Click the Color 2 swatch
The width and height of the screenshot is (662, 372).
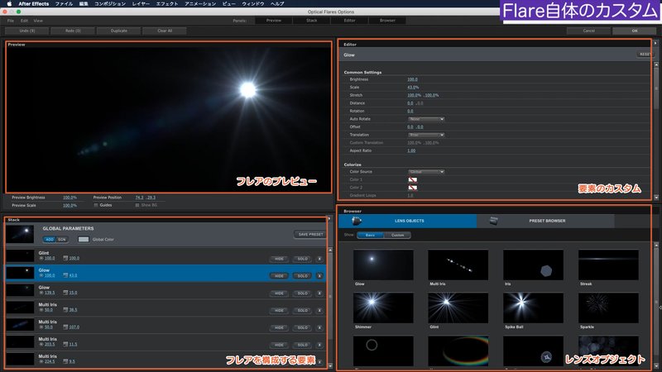[x=412, y=188]
